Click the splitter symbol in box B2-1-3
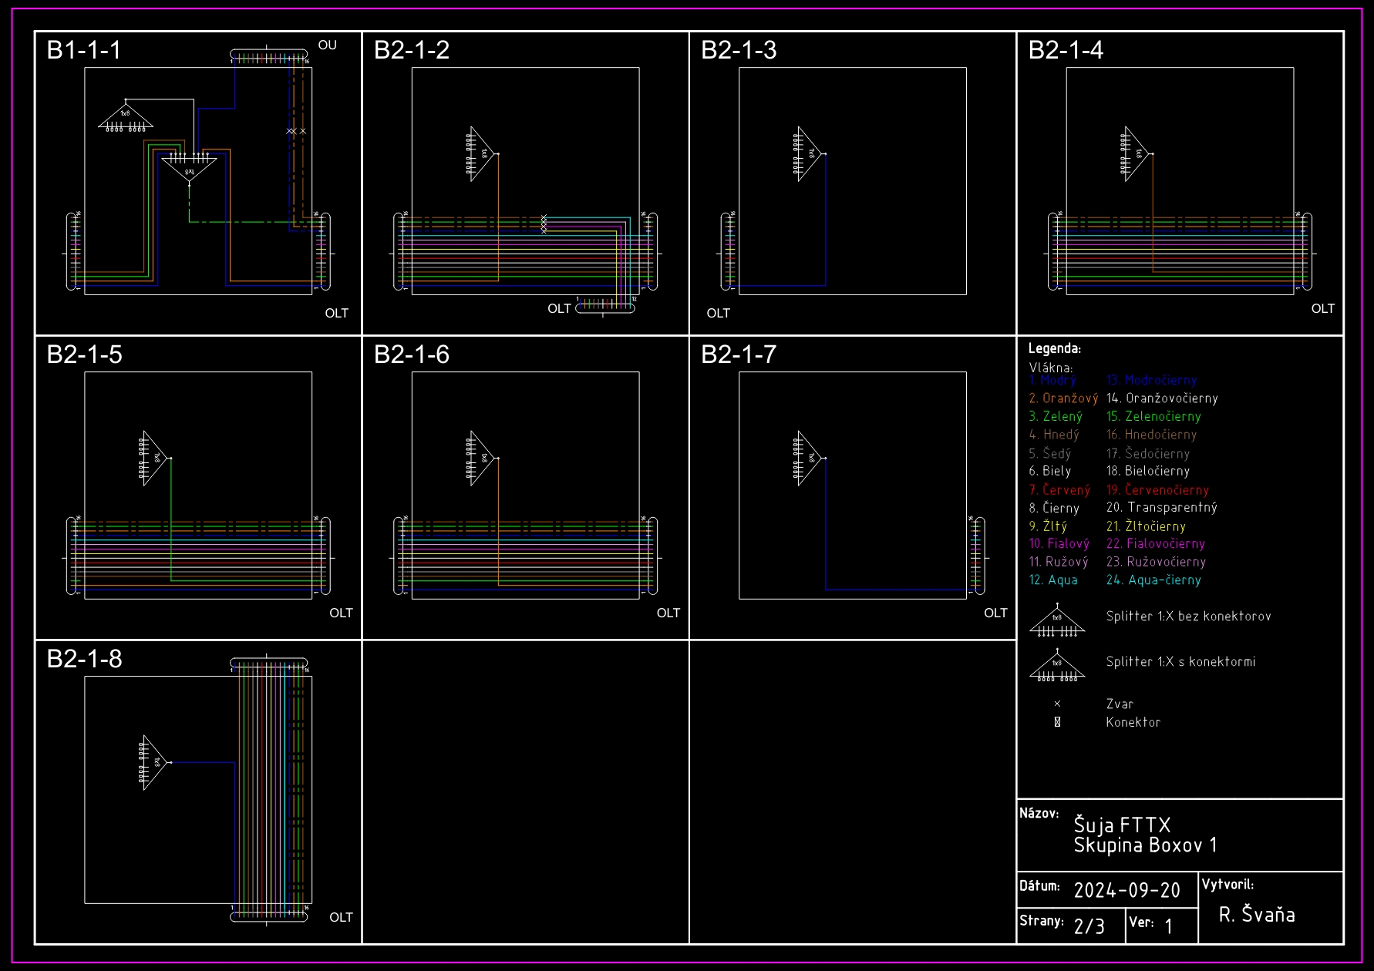The height and width of the screenshot is (971, 1374). coord(808,154)
